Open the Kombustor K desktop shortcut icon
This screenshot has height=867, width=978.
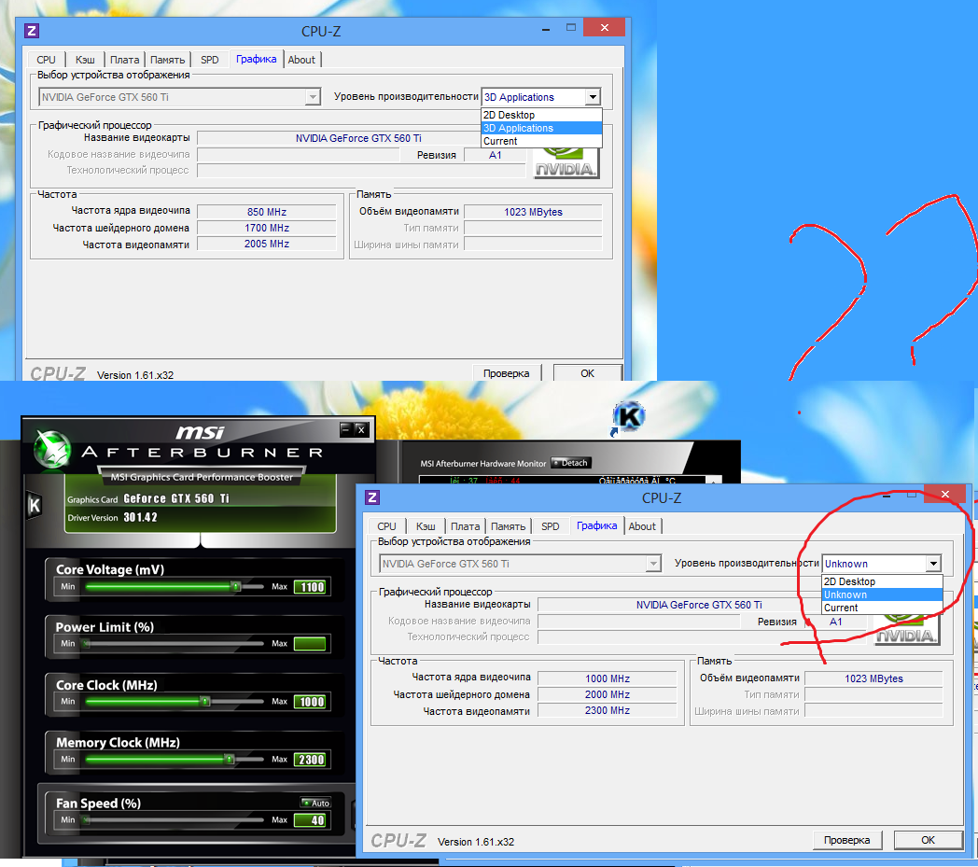(x=629, y=416)
